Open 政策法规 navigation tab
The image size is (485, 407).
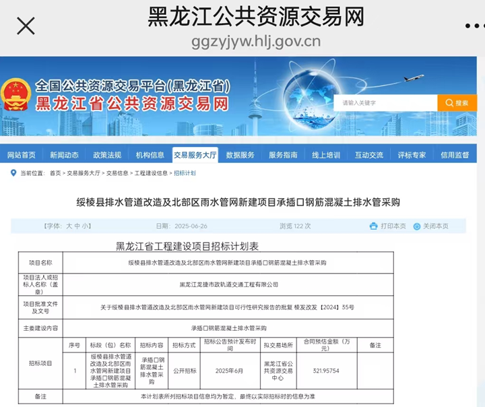(107, 155)
